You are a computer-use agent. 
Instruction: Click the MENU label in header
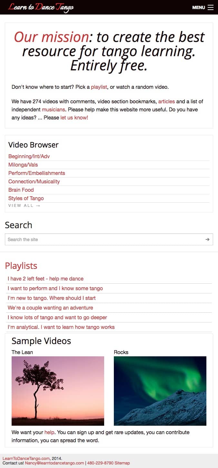pos(199,7)
